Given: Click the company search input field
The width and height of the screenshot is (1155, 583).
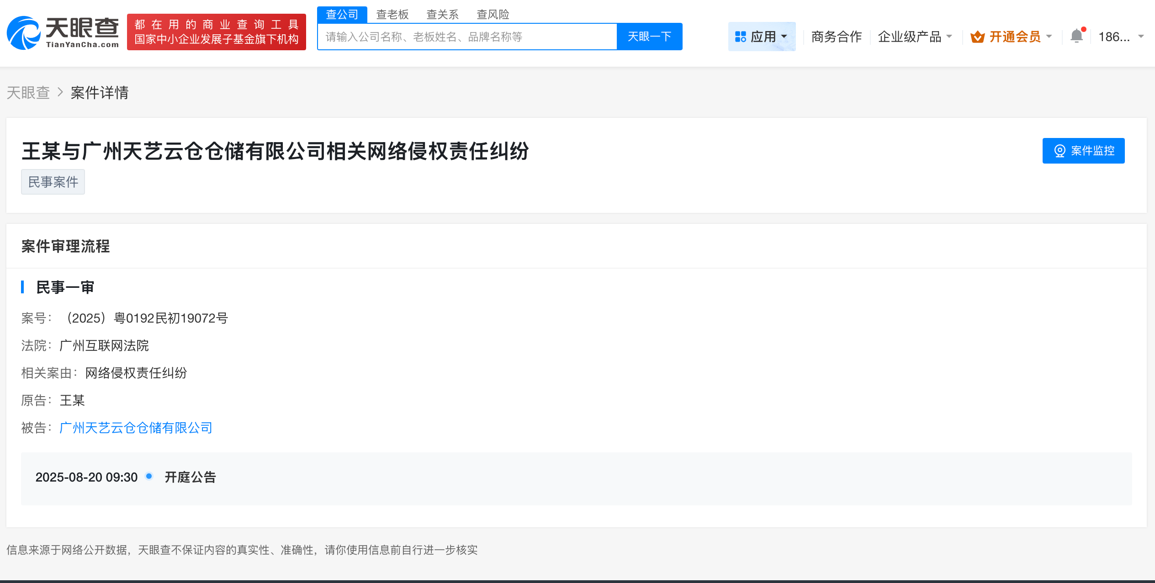Looking at the screenshot, I should (x=466, y=36).
